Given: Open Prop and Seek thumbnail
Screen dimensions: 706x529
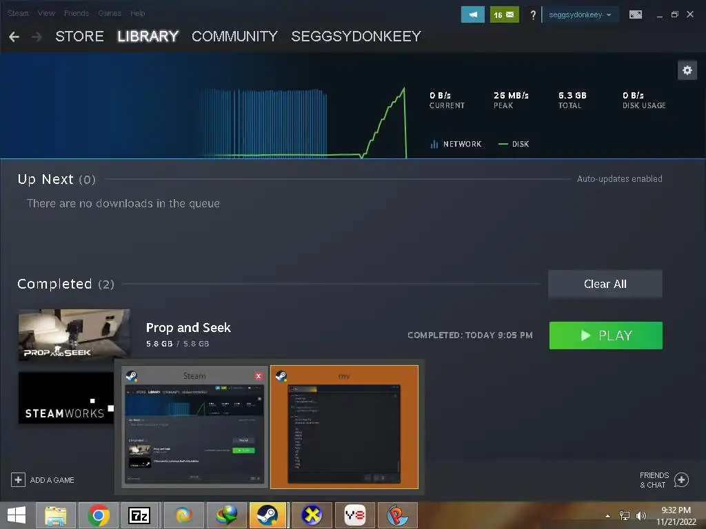Looking at the screenshot, I should click(x=74, y=335).
